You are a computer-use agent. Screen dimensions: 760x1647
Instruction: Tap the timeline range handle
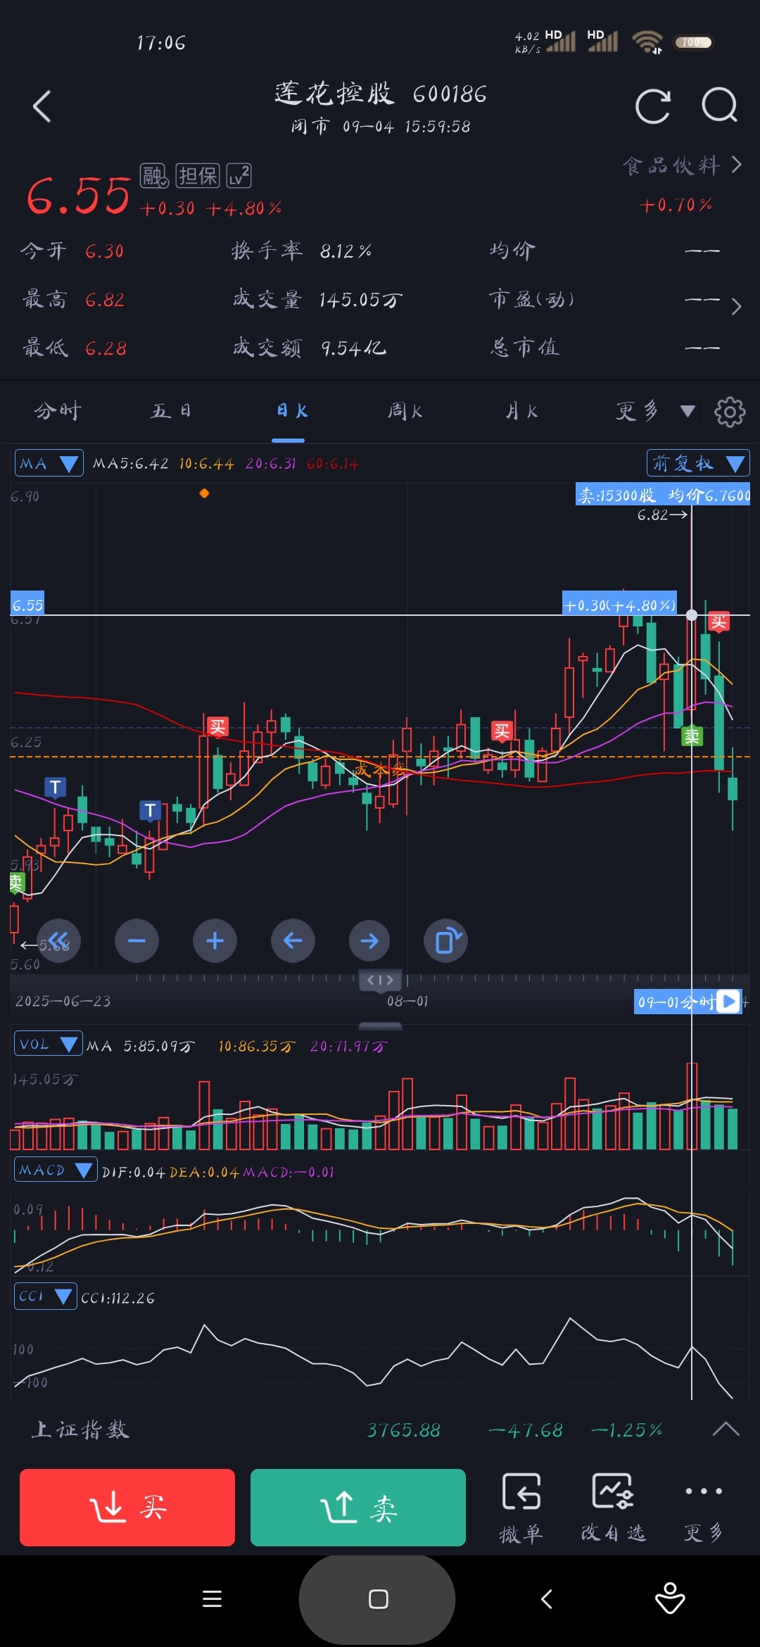click(x=381, y=980)
